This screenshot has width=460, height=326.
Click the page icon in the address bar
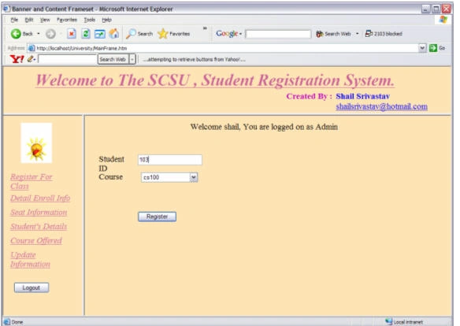(32, 48)
